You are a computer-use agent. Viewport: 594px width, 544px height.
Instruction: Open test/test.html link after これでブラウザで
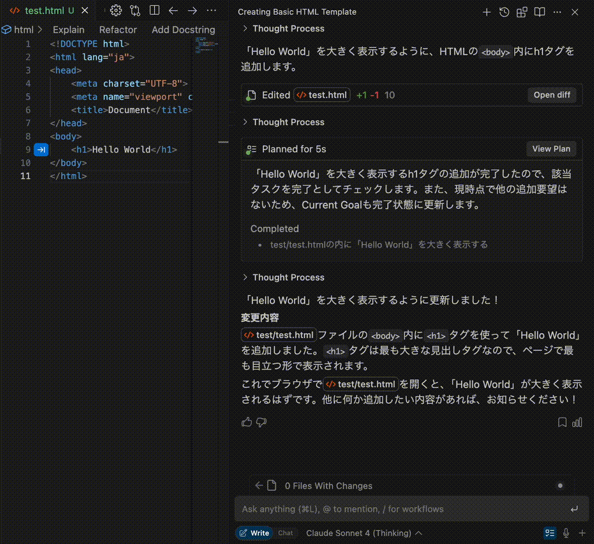(361, 384)
